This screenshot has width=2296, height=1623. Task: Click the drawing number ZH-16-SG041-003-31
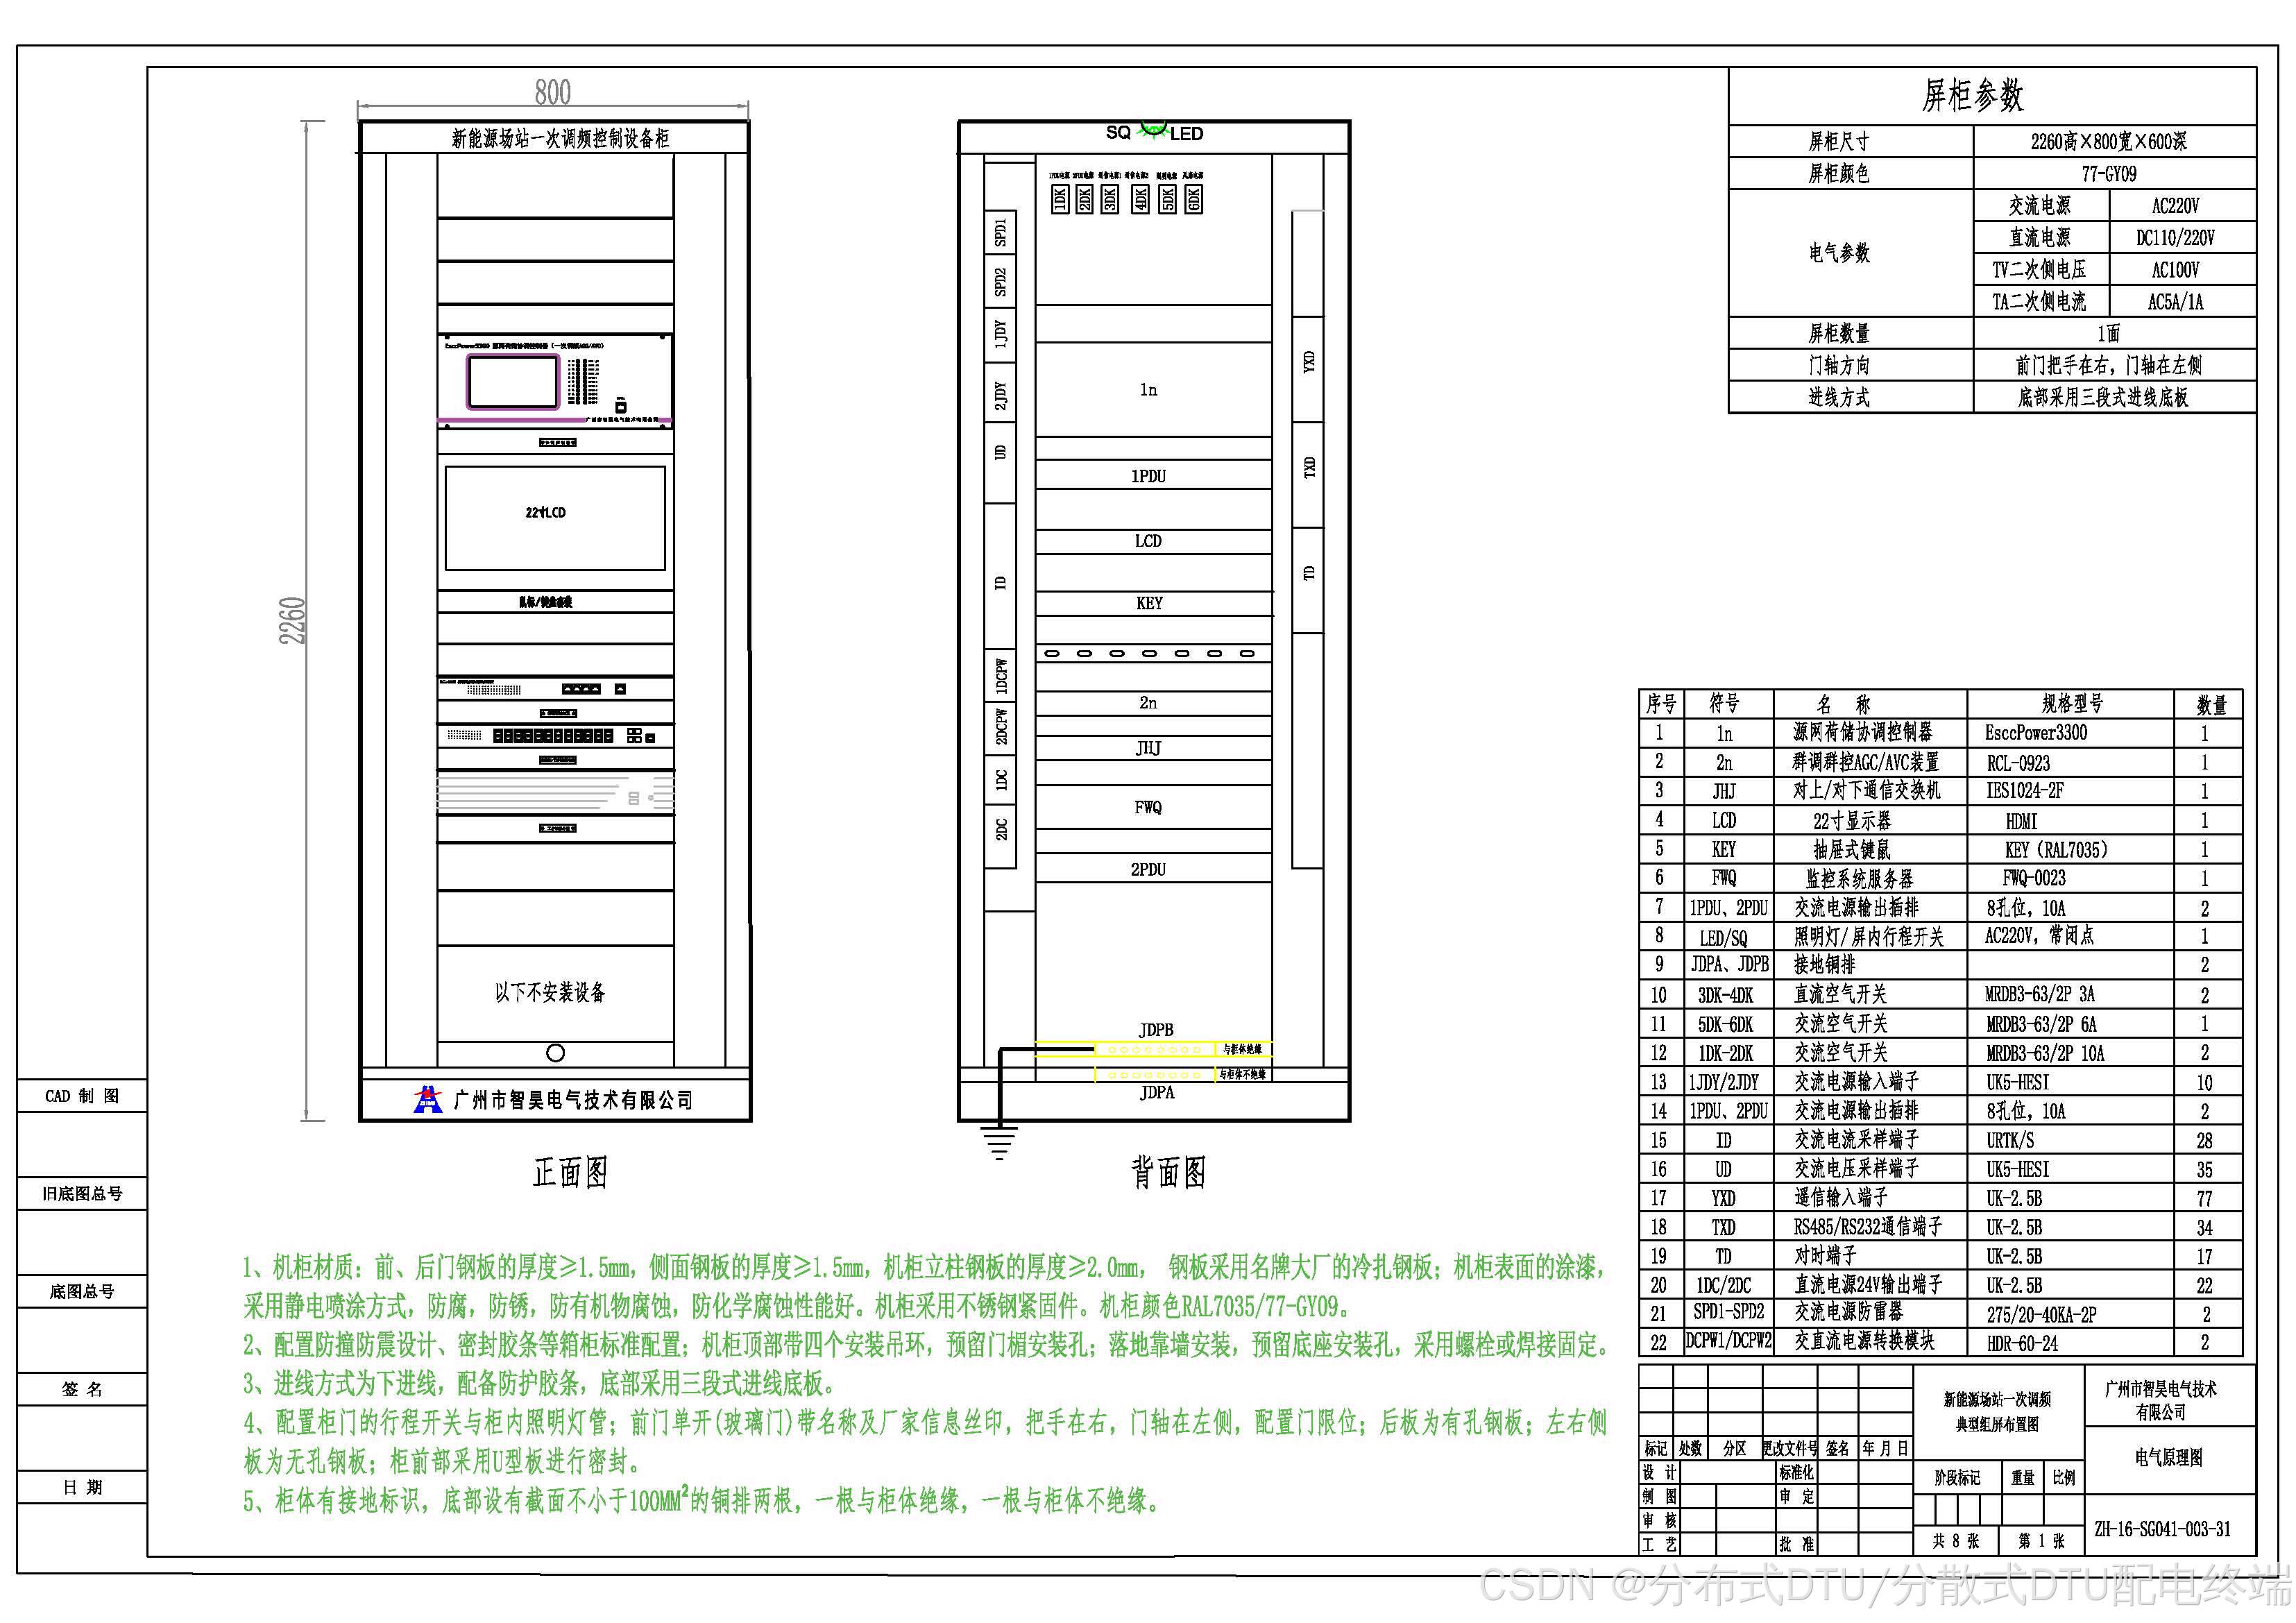click(2162, 1529)
